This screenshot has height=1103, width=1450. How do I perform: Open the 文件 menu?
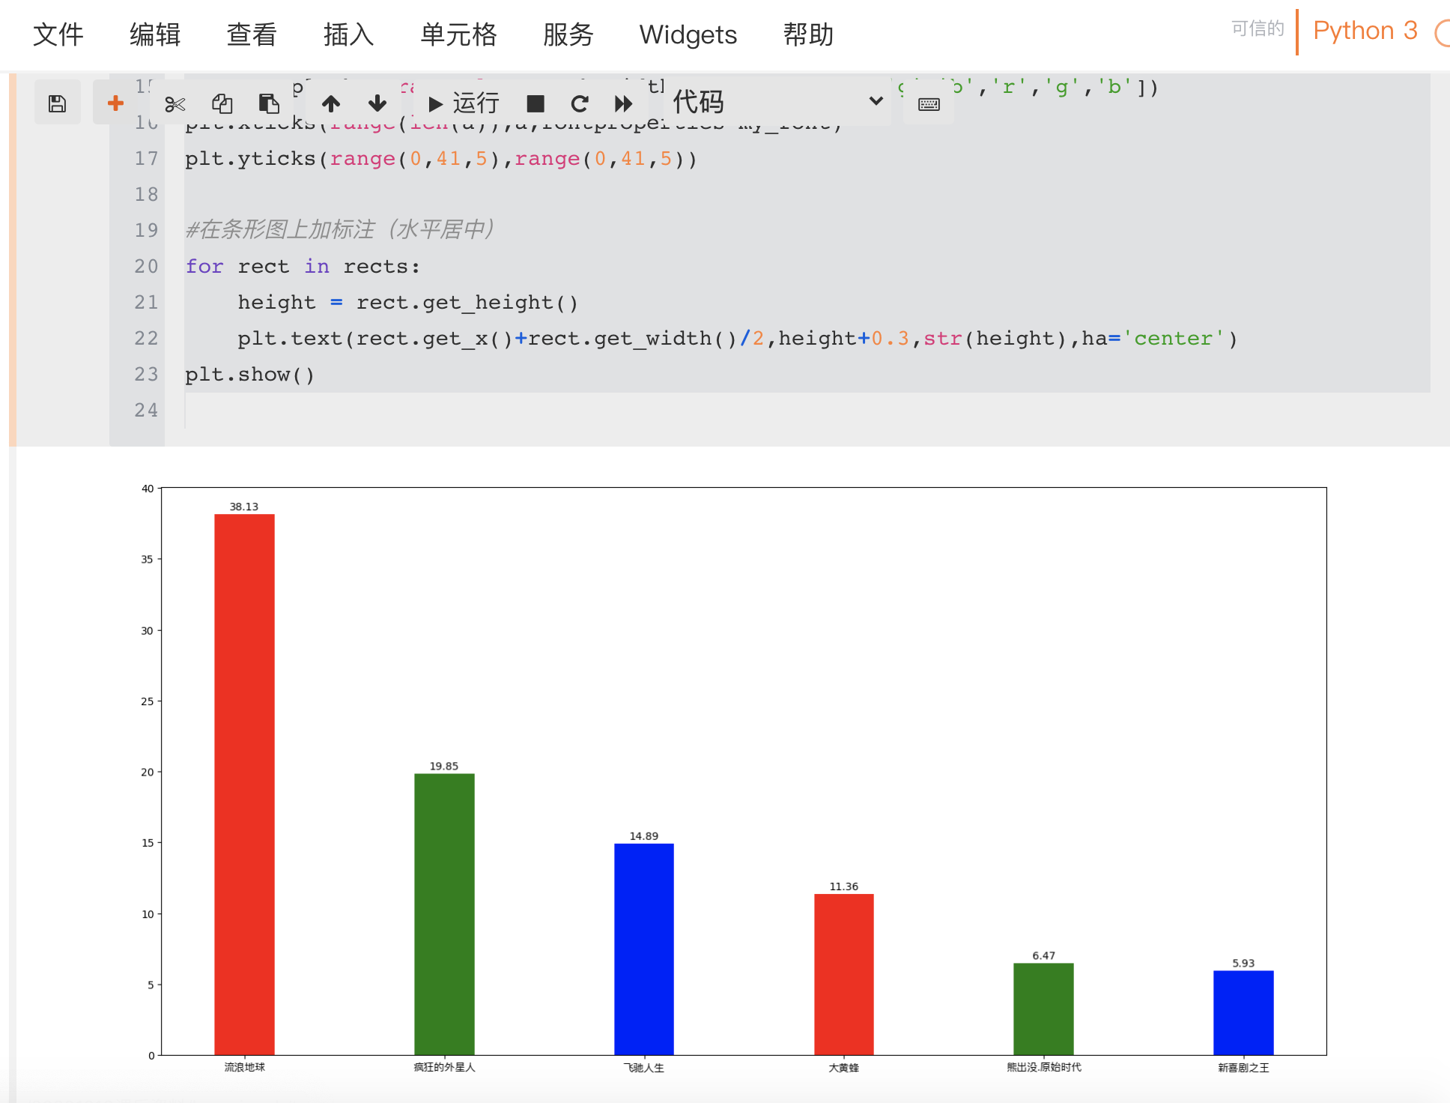[x=58, y=34]
